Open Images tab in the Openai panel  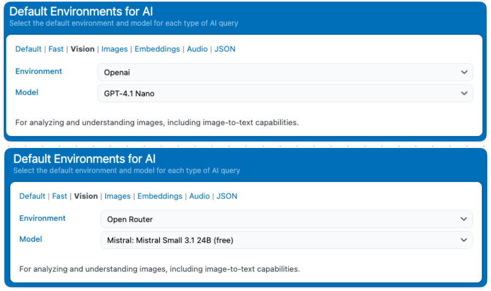[115, 49]
